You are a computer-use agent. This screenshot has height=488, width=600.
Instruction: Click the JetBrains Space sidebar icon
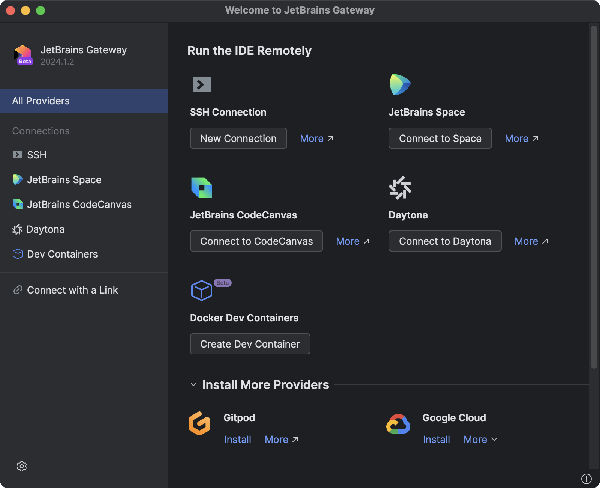18,179
